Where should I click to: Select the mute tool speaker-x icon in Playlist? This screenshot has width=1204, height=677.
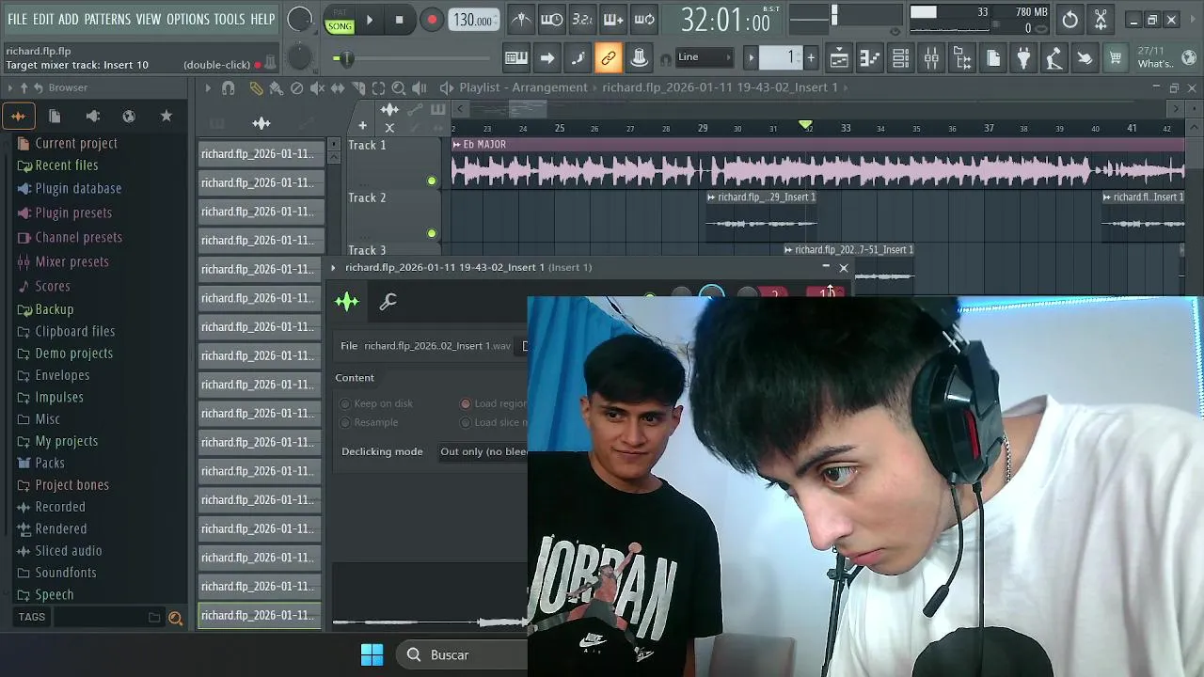pos(317,87)
